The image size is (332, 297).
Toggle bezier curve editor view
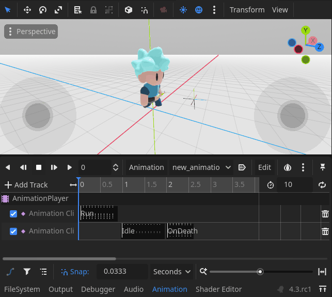[10, 272]
